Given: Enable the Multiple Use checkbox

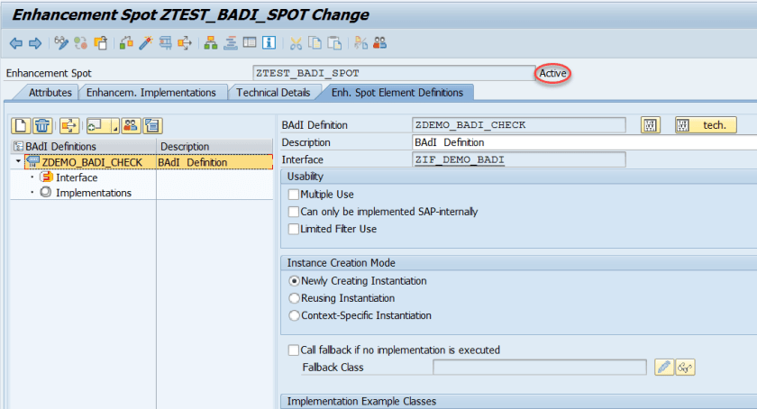Looking at the screenshot, I should pos(294,195).
